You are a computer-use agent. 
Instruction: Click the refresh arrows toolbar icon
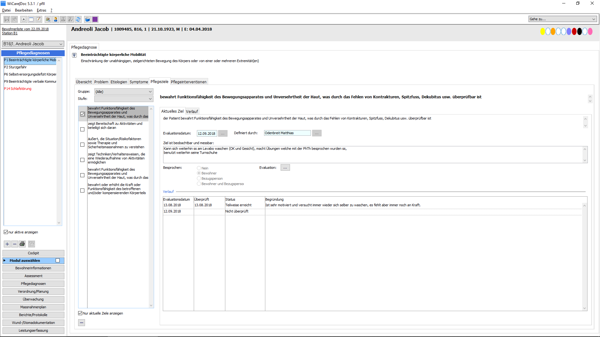(78, 19)
